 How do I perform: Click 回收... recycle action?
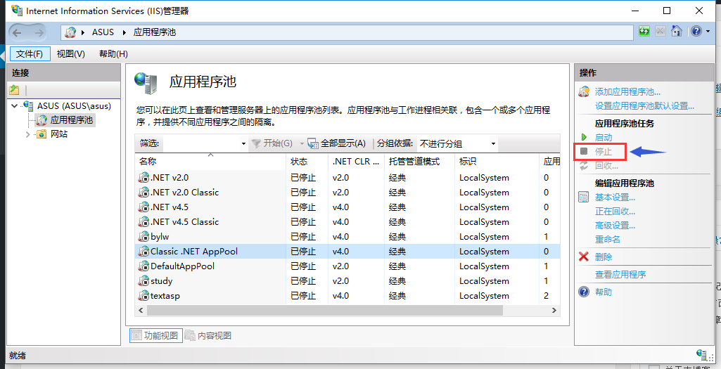[606, 165]
